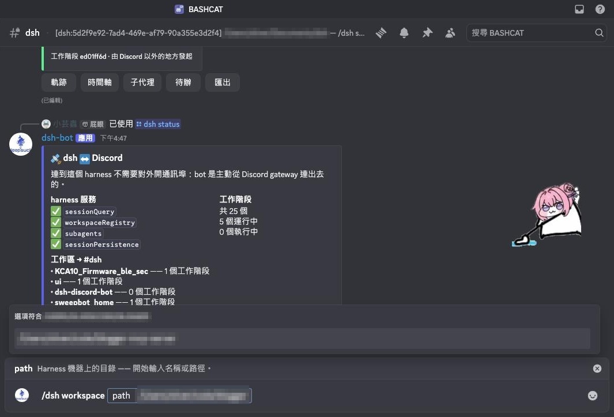This screenshot has height=417, width=614.
Task: Click the 待辦 button
Action: click(183, 82)
